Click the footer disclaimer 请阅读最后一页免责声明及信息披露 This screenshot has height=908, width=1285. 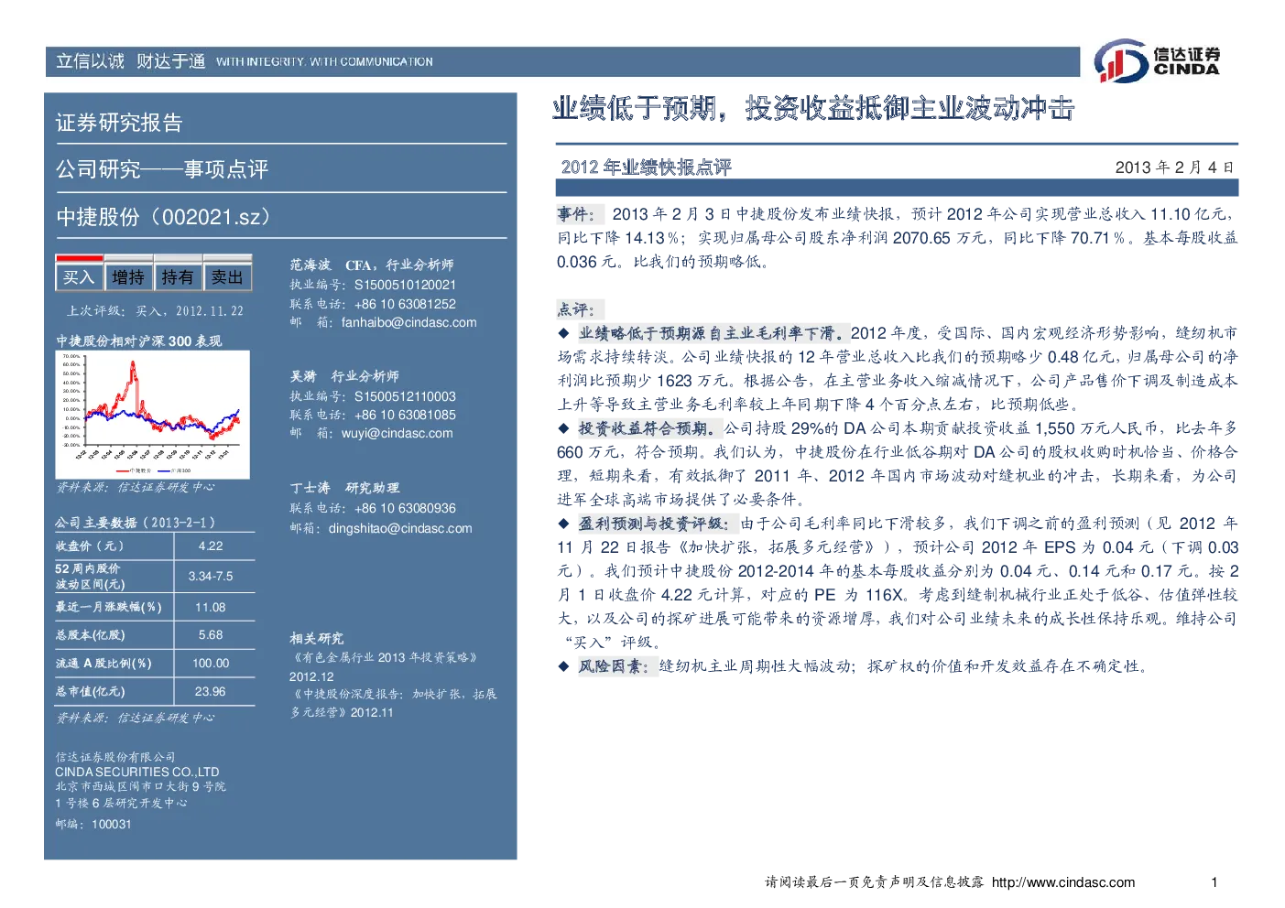[x=875, y=882]
